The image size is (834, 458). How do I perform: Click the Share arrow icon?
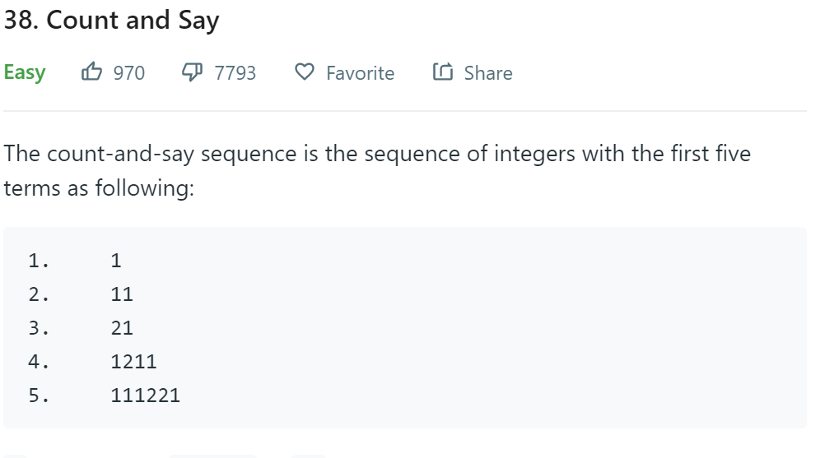(443, 72)
